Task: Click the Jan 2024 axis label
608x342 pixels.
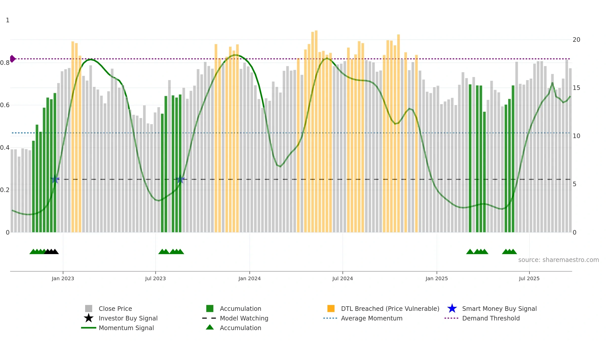Action: click(250, 279)
